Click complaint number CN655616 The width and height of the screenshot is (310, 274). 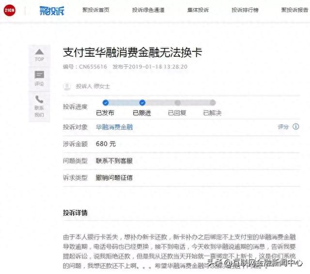[x=93, y=67]
